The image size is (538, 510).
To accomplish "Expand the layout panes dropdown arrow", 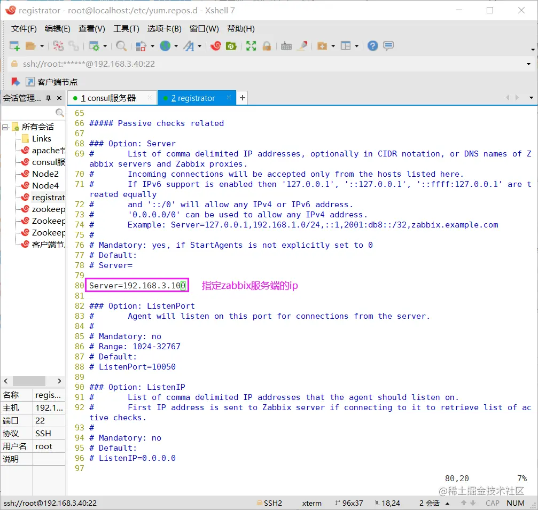I will click(x=357, y=46).
